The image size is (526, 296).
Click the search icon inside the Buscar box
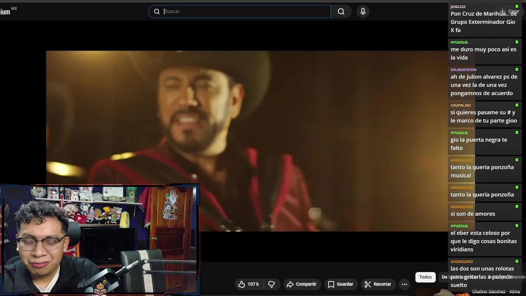(157, 12)
